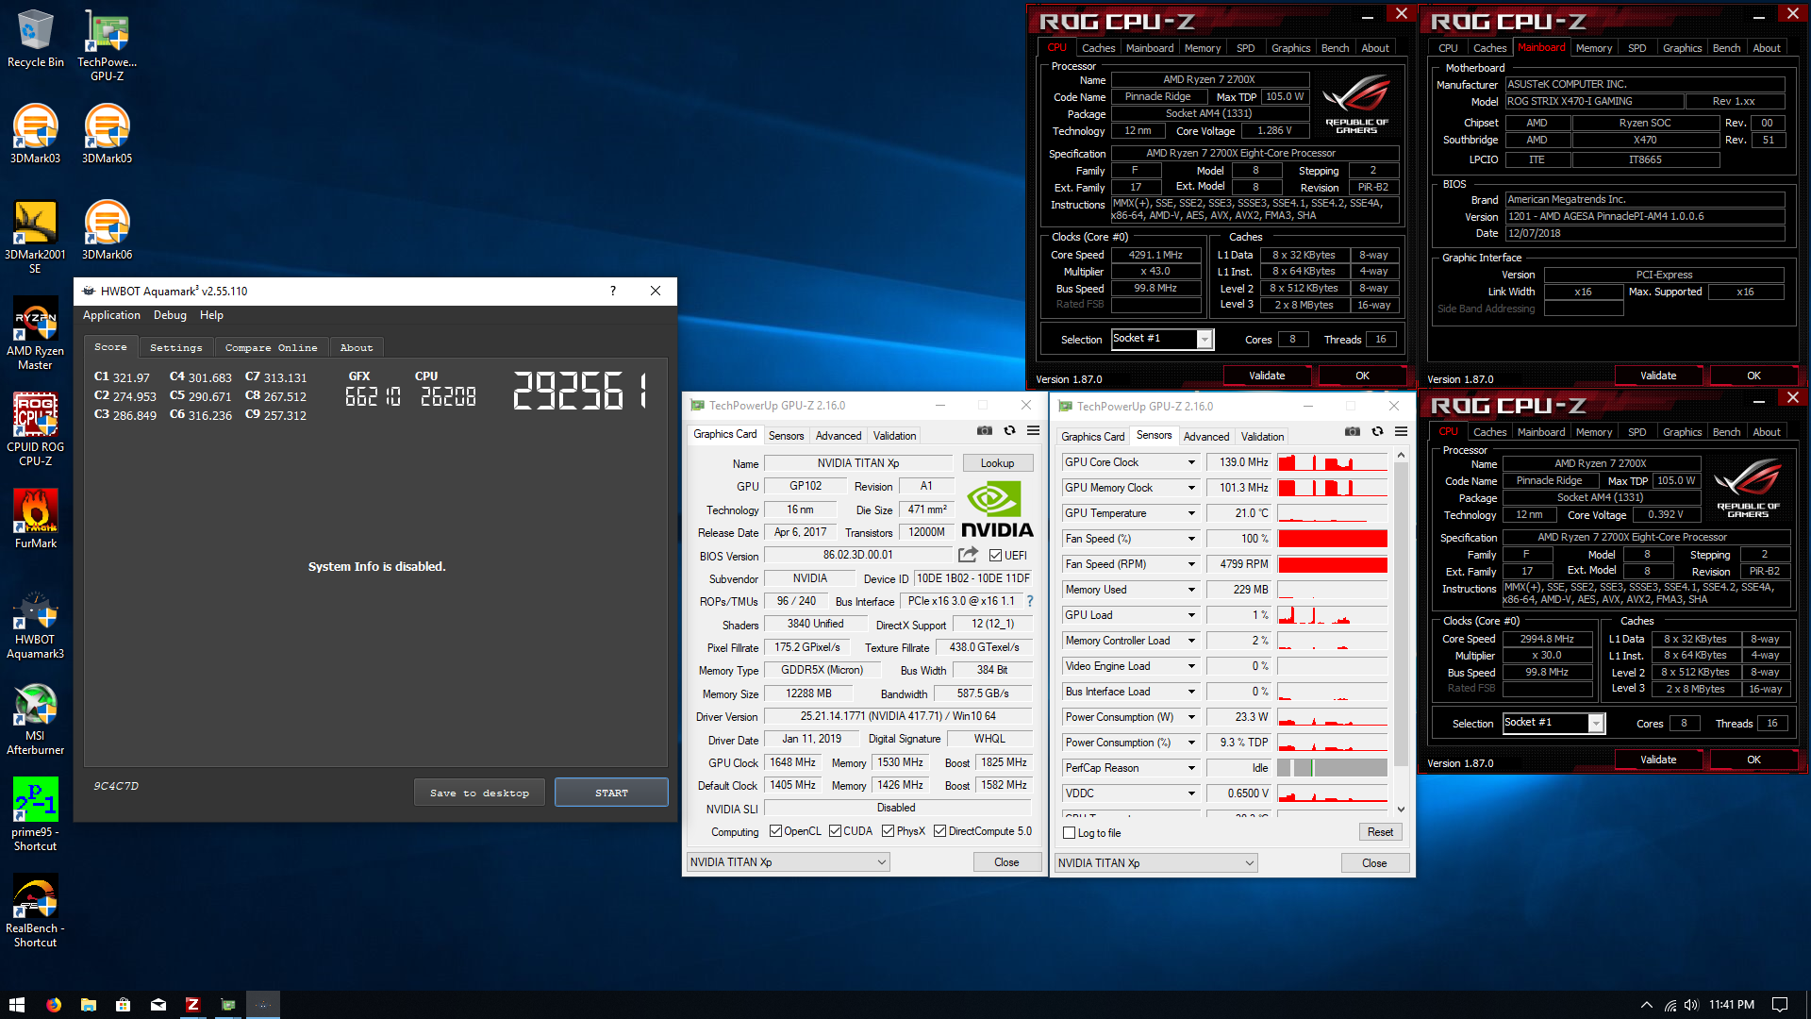
Task: Open MSI Afterburner desktop shortcut
Action: pos(35,721)
